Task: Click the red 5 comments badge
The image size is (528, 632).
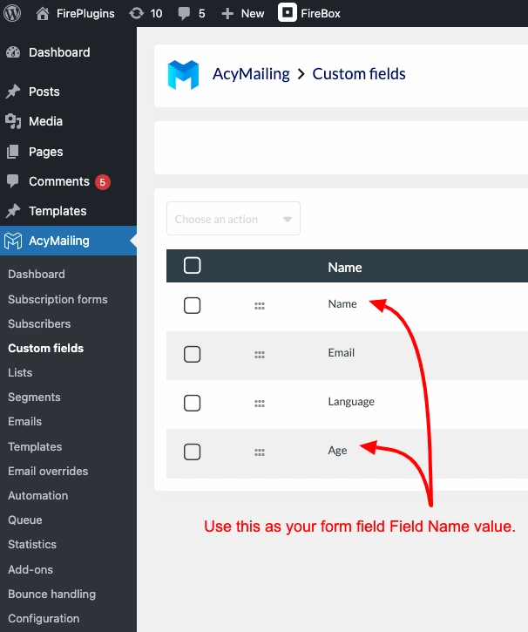Action: click(x=103, y=182)
